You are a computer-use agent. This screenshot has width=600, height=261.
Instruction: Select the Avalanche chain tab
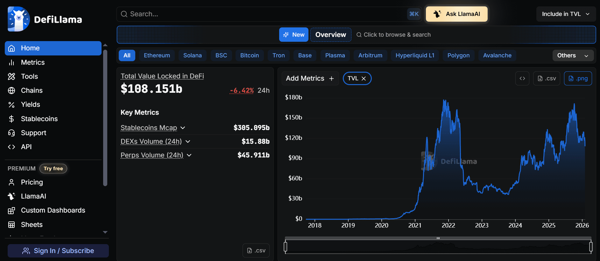(x=497, y=55)
